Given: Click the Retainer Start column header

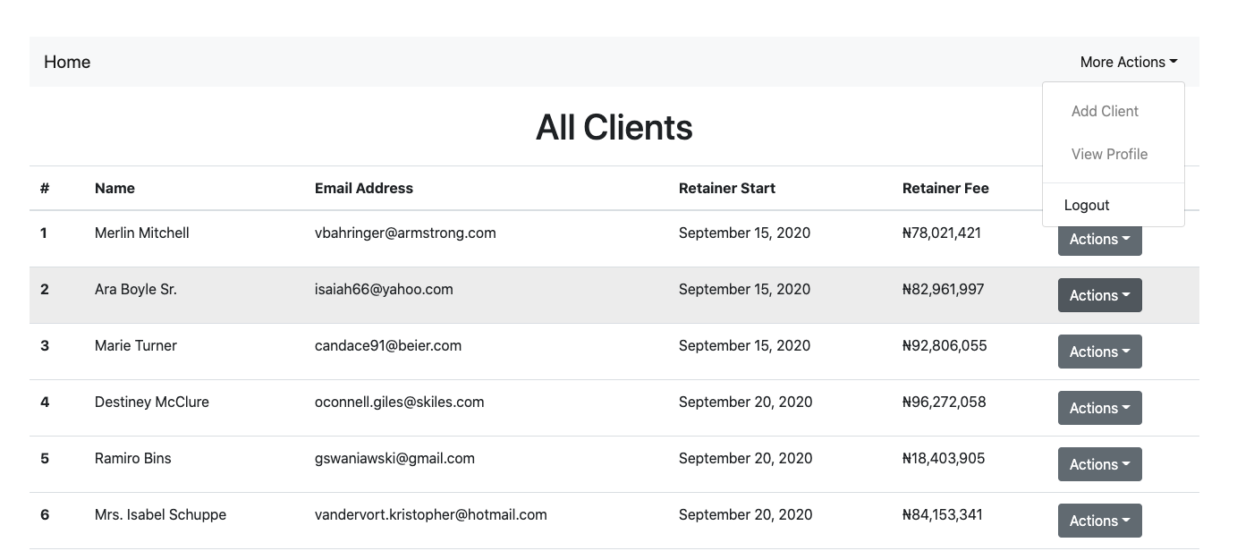Looking at the screenshot, I should (727, 188).
